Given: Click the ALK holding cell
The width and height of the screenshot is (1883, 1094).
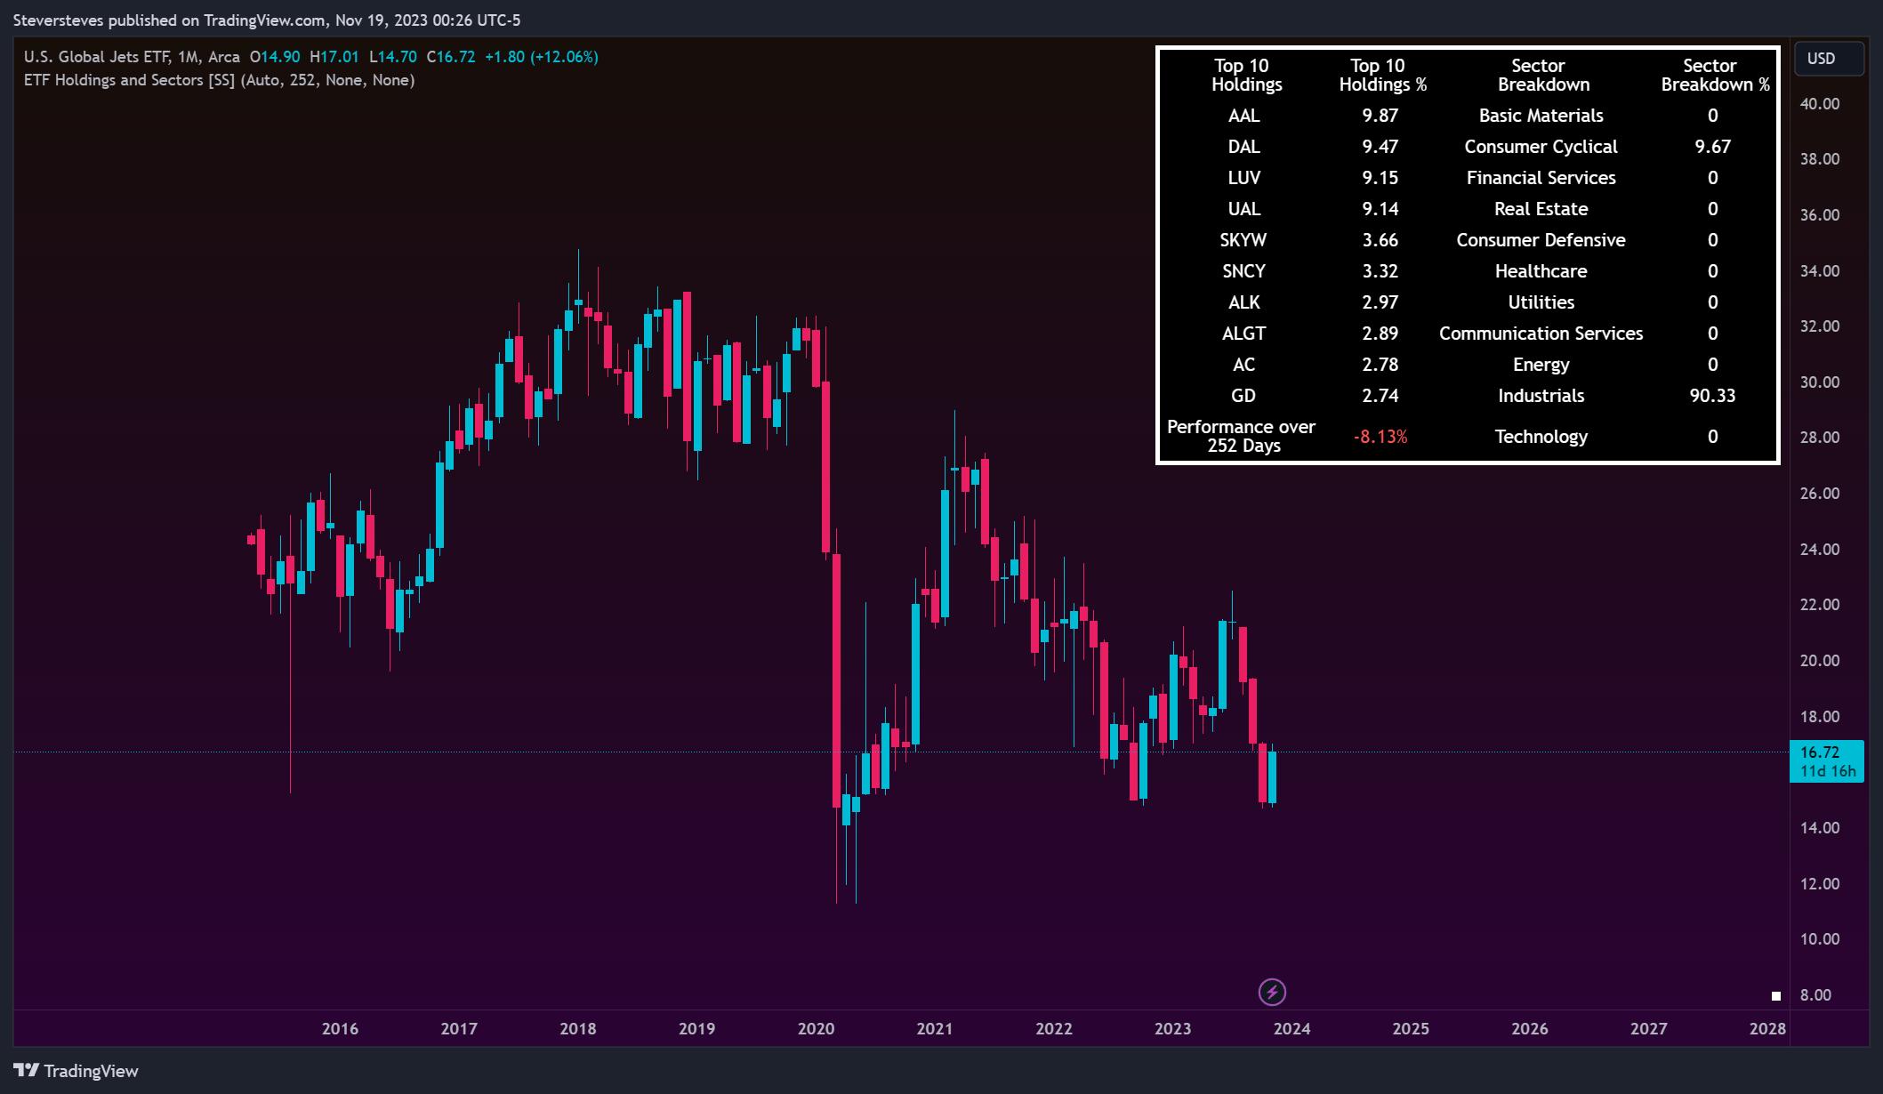Looking at the screenshot, I should point(1243,302).
